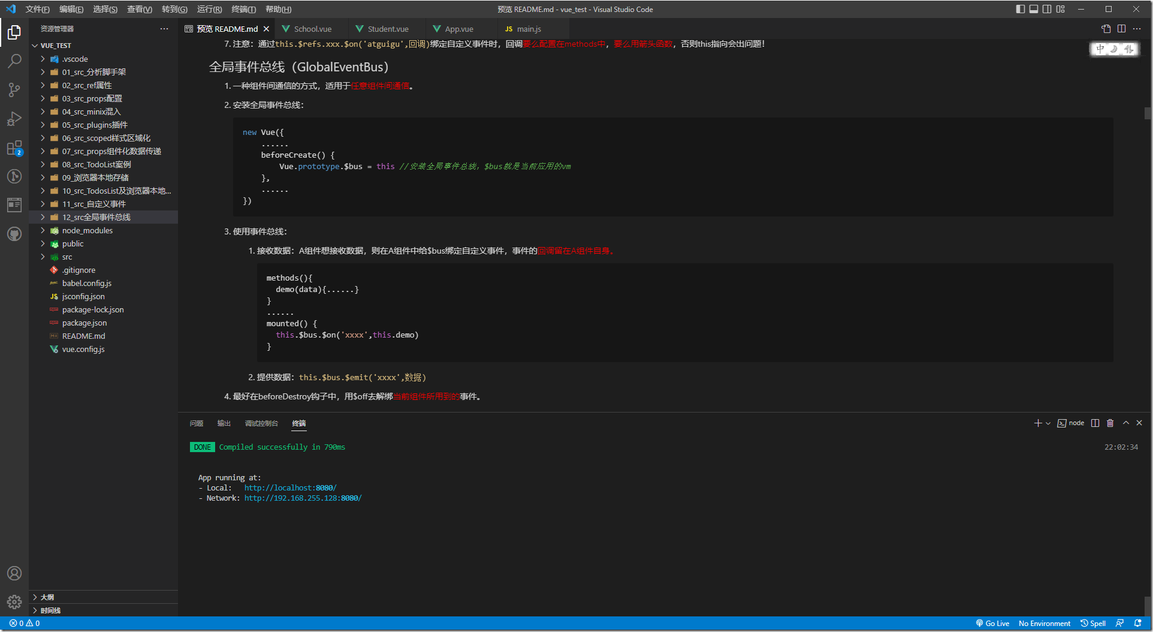Viewport: 1153px width, 632px height.
Task: Click the feedback person icon in status bar
Action: pyautogui.click(x=1119, y=624)
